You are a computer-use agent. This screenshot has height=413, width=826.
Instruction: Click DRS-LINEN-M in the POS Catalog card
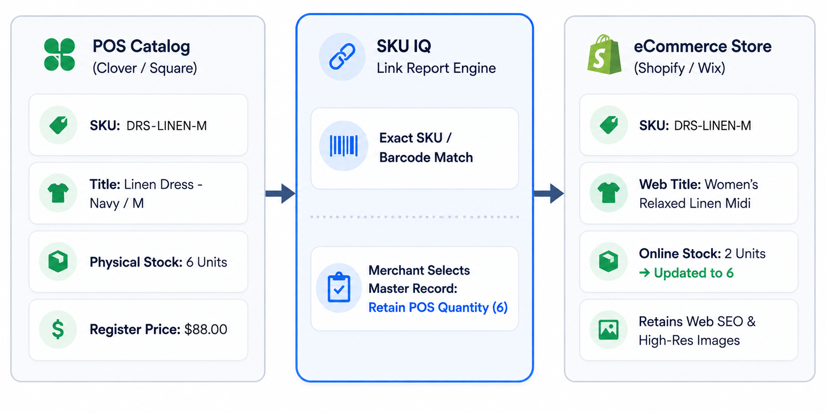click(167, 126)
